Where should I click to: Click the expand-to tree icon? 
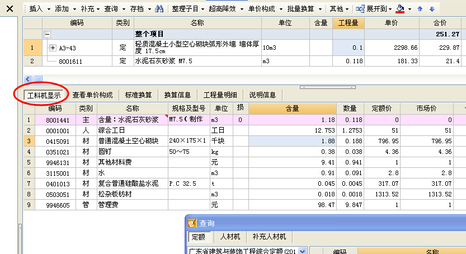click(x=360, y=9)
